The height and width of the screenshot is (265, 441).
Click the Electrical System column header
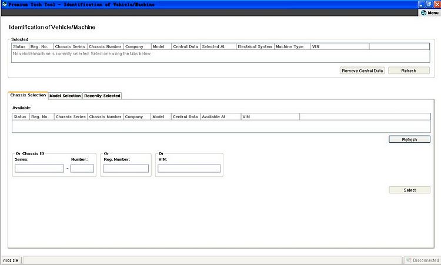click(255, 46)
